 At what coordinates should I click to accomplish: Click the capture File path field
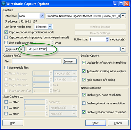pos(36,61)
